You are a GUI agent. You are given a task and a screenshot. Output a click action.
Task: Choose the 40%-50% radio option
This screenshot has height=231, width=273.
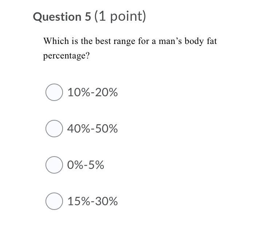pyautogui.click(x=54, y=129)
